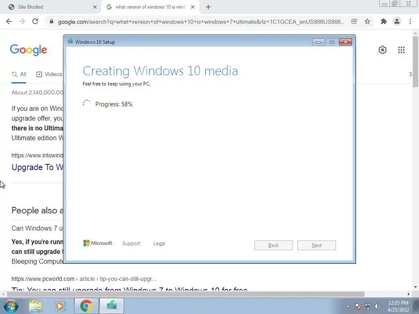The height and width of the screenshot is (314, 419).
Task: Open the Upgrade To W... result link
Action: 37,167
